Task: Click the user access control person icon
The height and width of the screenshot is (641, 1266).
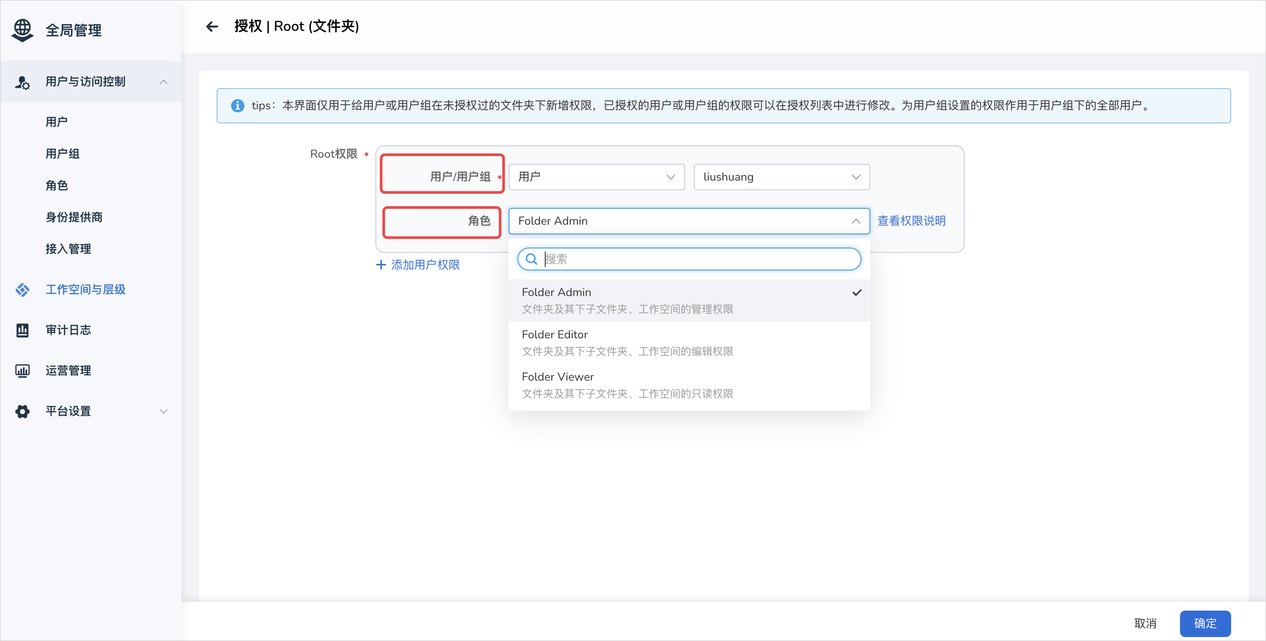Action: click(22, 82)
